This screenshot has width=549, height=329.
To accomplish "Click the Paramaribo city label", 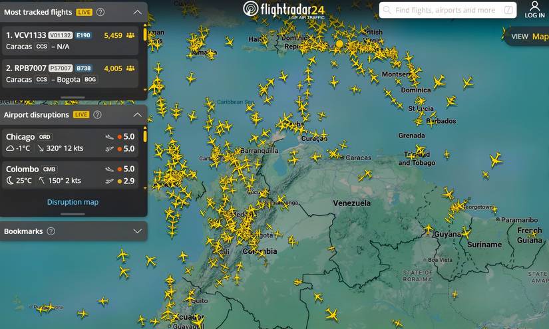I will (x=519, y=220).
